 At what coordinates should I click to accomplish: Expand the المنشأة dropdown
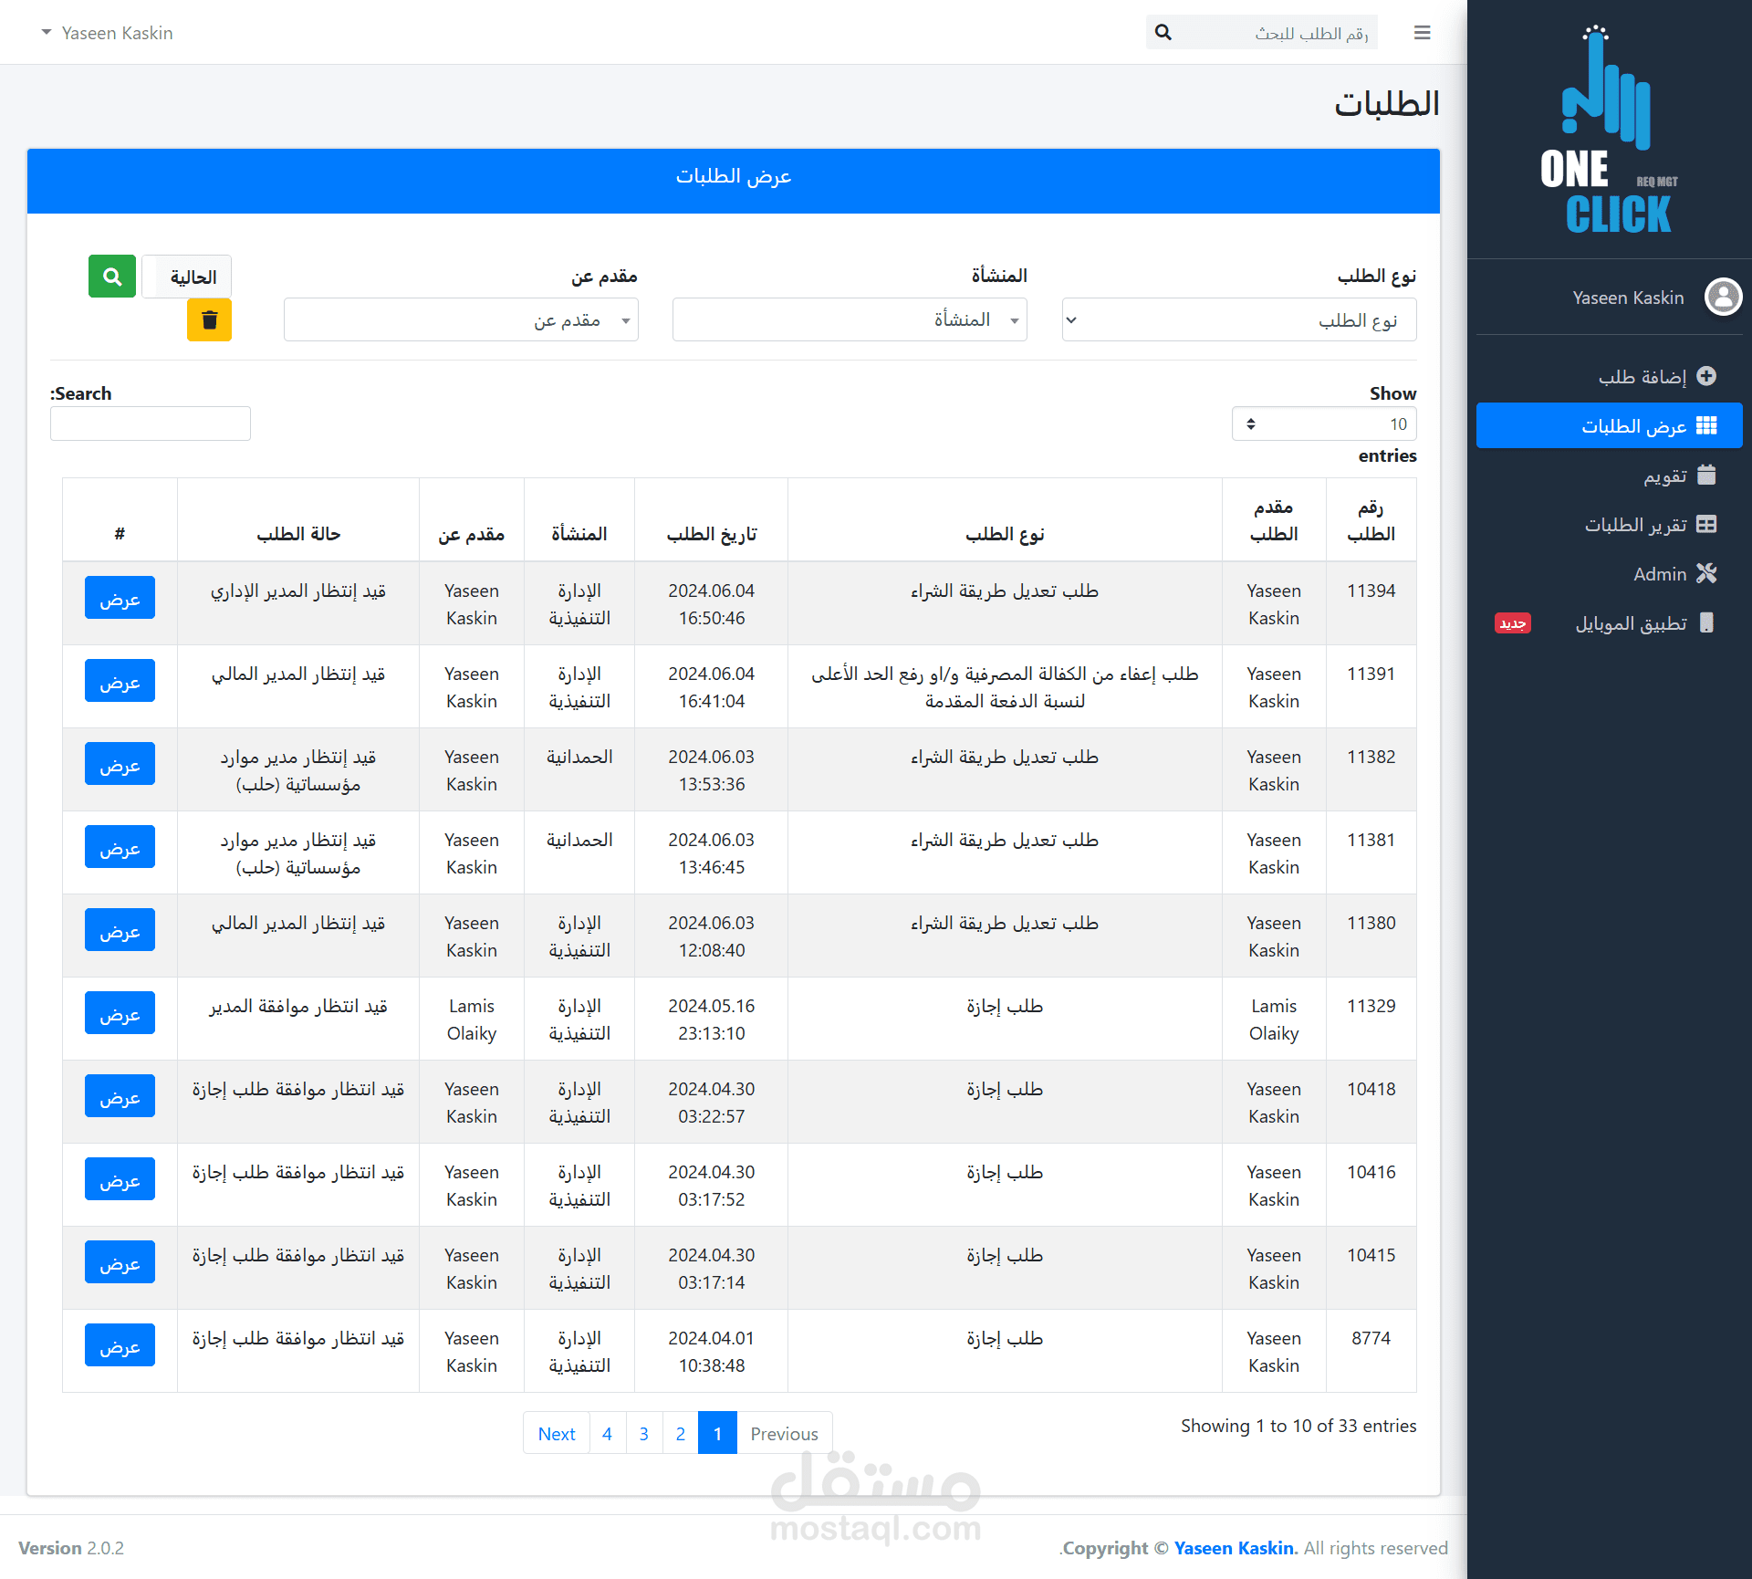pos(850,320)
